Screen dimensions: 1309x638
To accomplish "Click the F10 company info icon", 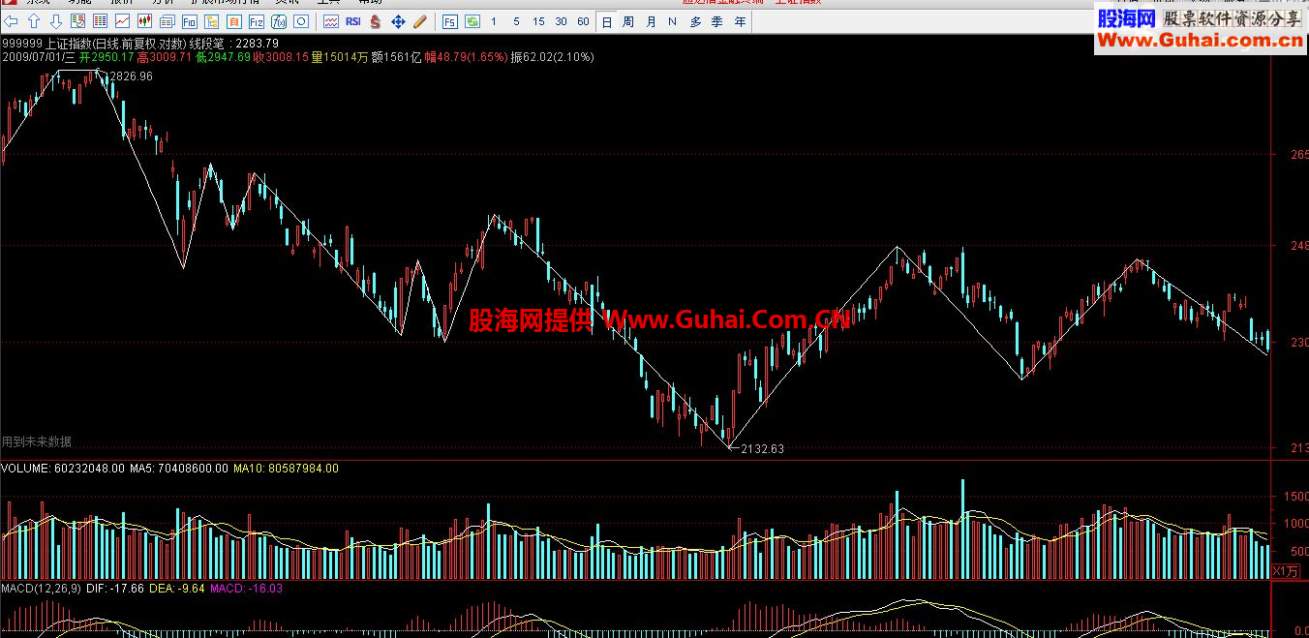I will pyautogui.click(x=189, y=20).
